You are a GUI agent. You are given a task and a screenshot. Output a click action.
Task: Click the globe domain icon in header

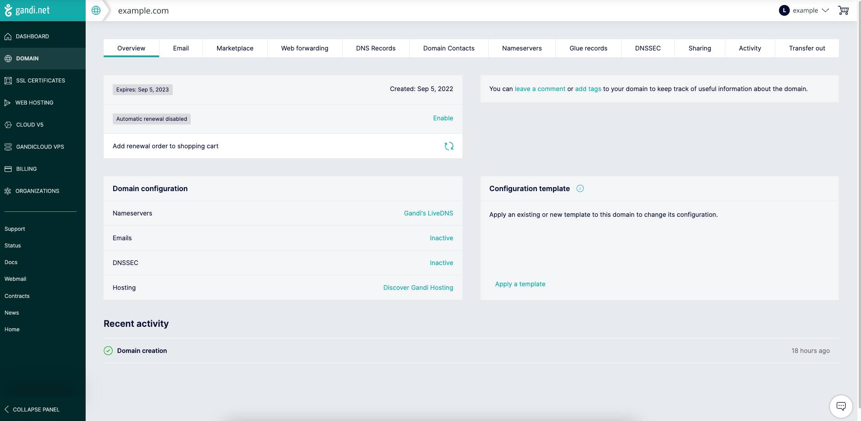pos(96,10)
